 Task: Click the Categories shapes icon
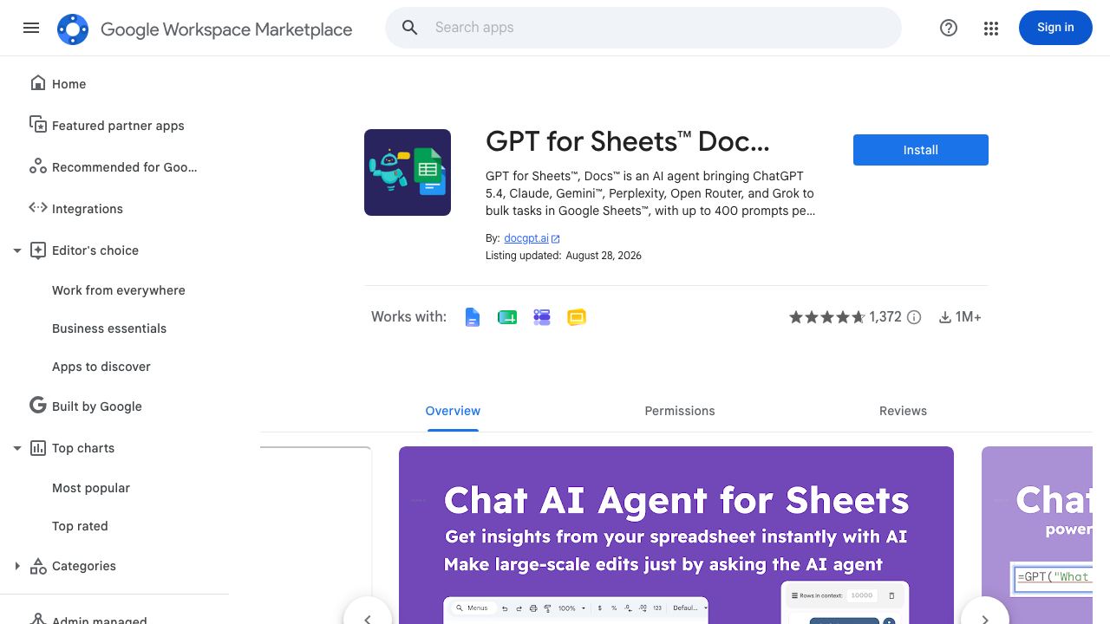point(38,566)
